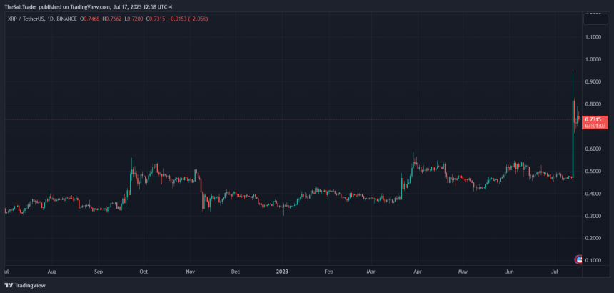Viewport: 614px width, 293px height.
Task: Click the 0.6000 price axis label
Action: point(593,149)
